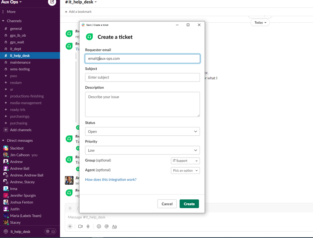Open Jim Calhoon direct message
The width and height of the screenshot is (313, 238).
tap(19, 155)
